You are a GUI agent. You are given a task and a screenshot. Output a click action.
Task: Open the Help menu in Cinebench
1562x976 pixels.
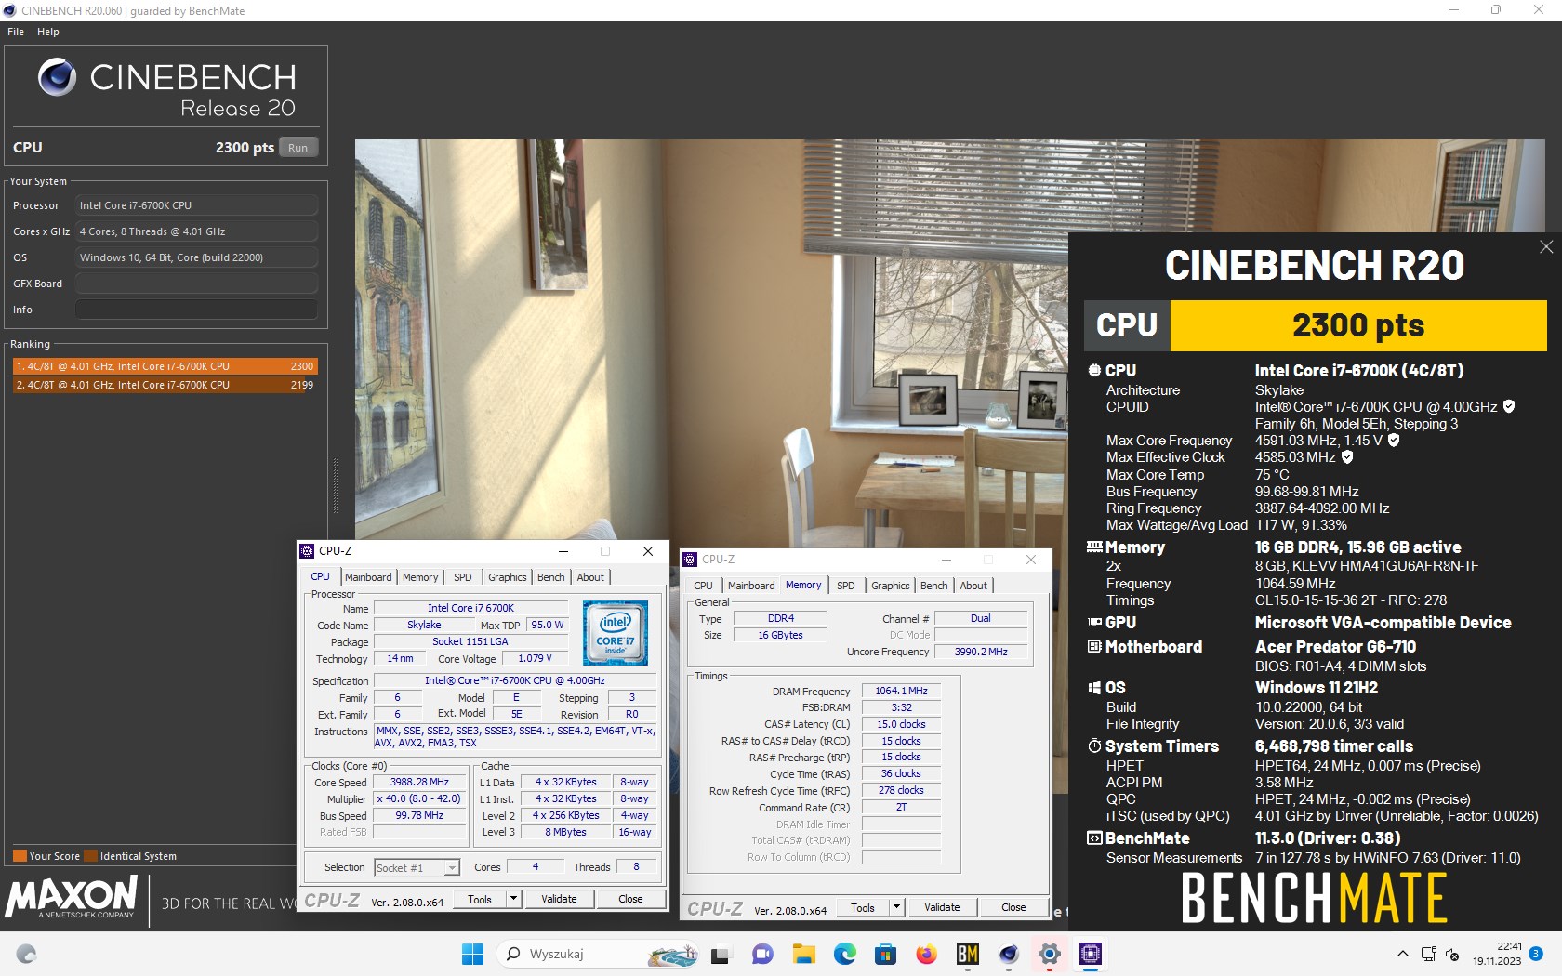[48, 32]
